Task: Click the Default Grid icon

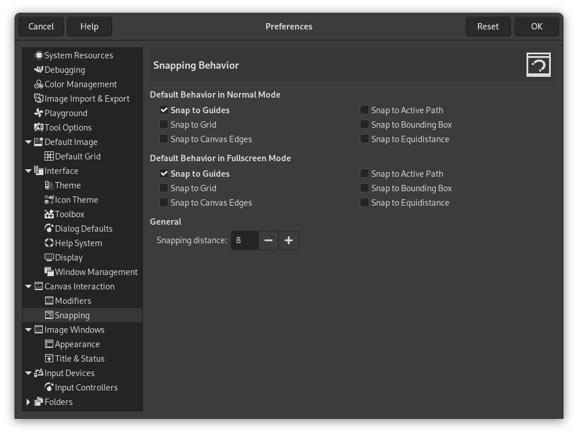Action: click(48, 156)
